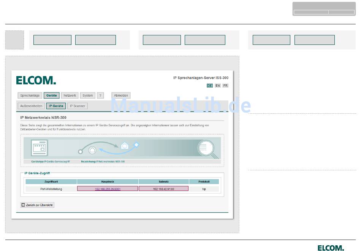This screenshot has width=361, height=251.
Task: Click the Port-Weiterleitung cell
Action: 51,189
